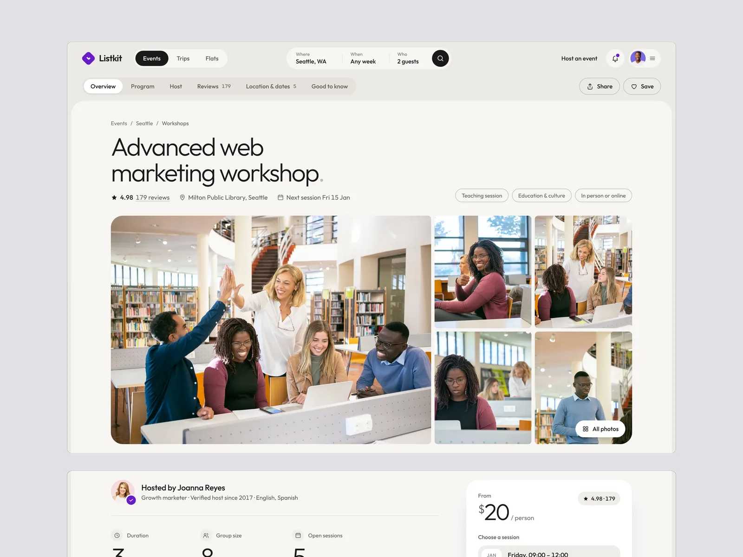
Task: Click the star rating icon beside 4.98
Action: pos(114,197)
